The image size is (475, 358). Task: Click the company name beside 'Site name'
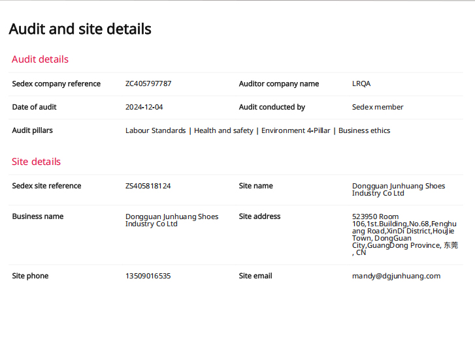(398, 190)
